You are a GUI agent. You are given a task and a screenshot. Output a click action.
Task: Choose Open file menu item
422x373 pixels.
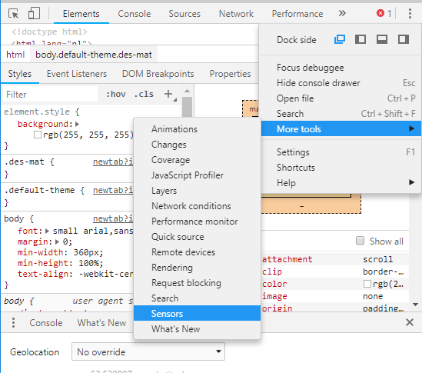[341, 98]
